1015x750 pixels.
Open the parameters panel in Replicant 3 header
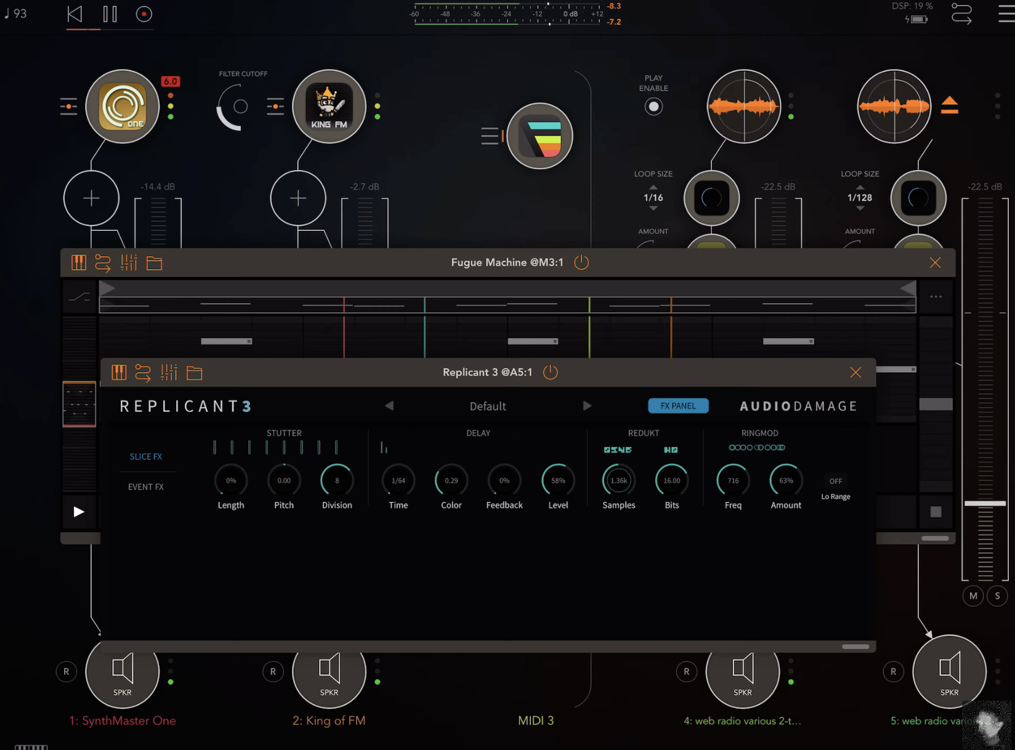169,372
